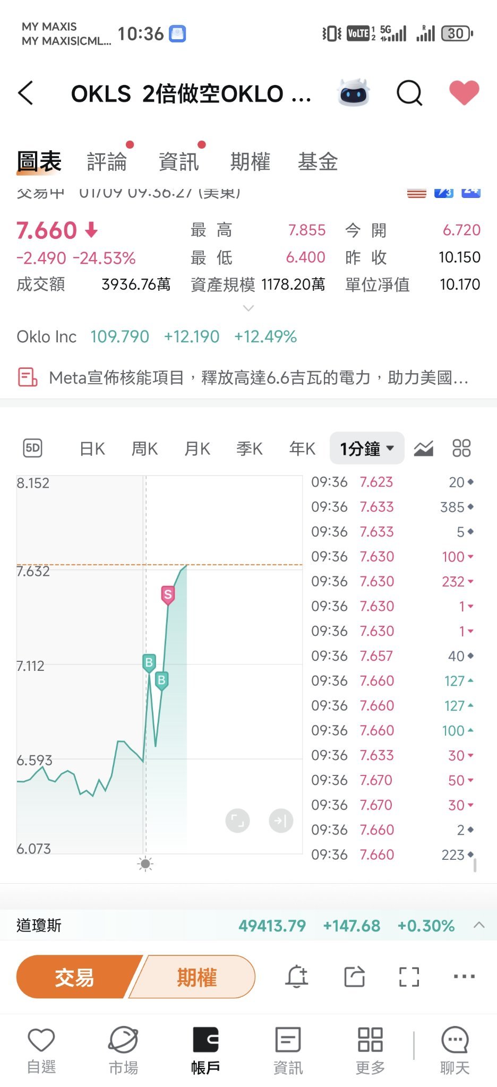497x1087 pixels.
Task: Open the 1分鐘 interval dropdown
Action: tap(367, 448)
